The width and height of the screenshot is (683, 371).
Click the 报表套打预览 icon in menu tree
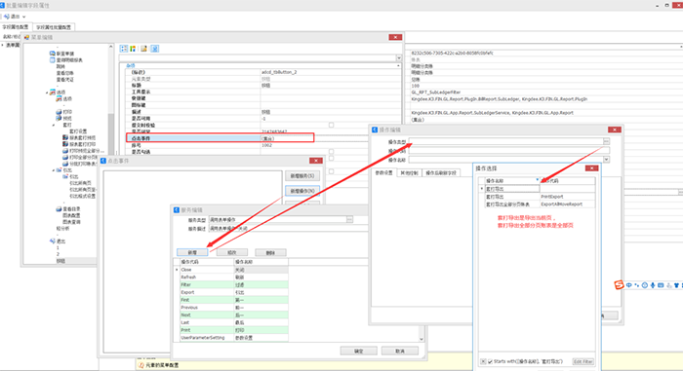tap(65, 137)
